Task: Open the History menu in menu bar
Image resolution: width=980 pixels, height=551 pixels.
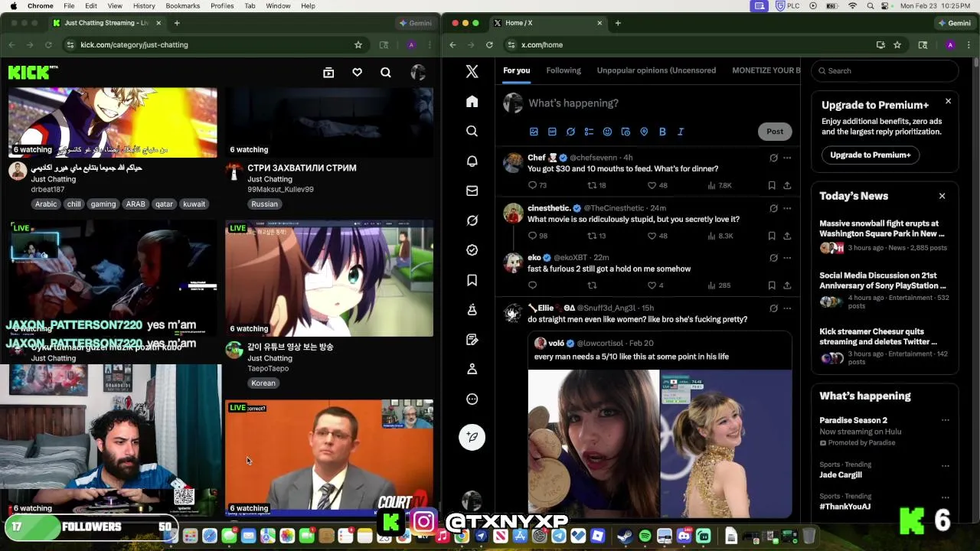Action: 144,6
